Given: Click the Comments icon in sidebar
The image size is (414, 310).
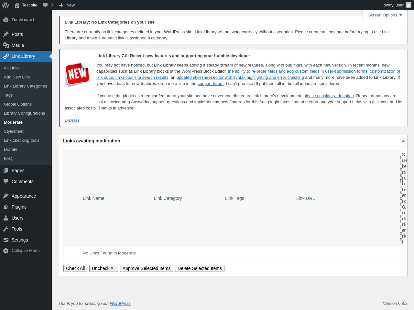Looking at the screenshot, I should (x=6, y=181).
